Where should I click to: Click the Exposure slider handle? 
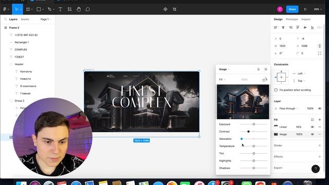tap(253, 124)
